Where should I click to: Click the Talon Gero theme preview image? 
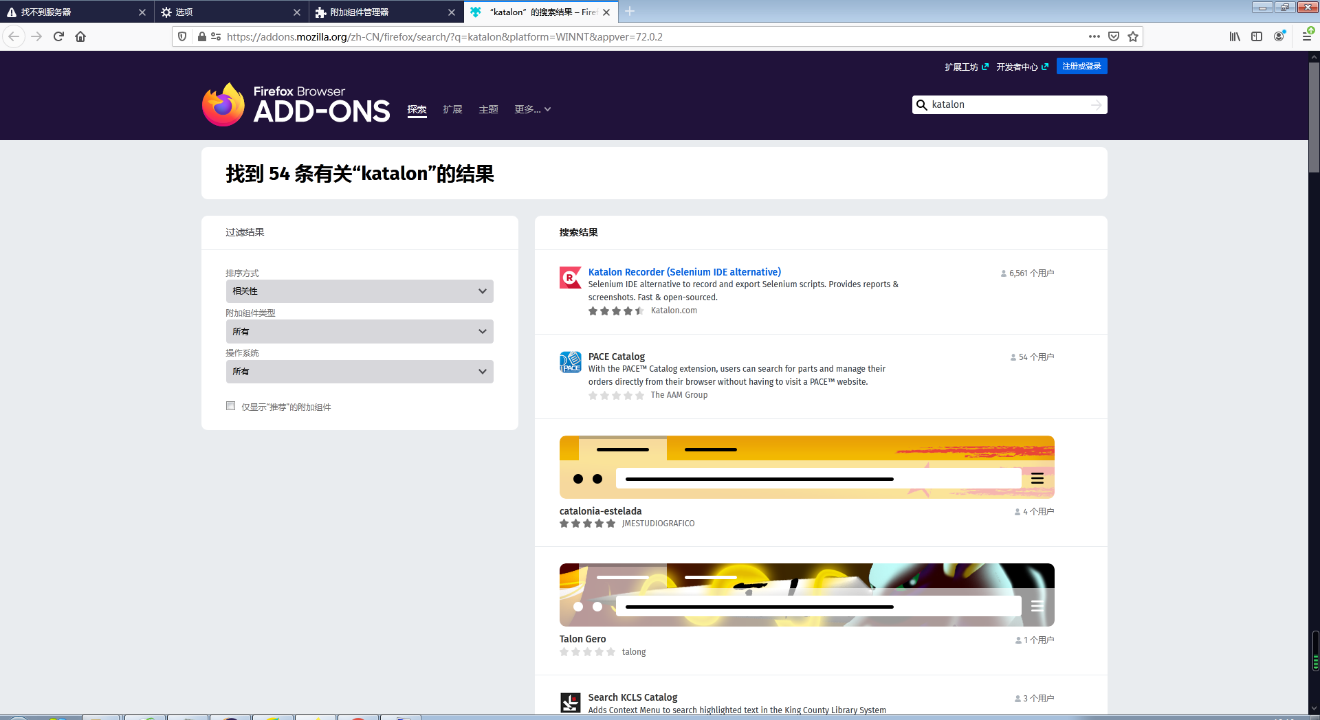click(807, 595)
